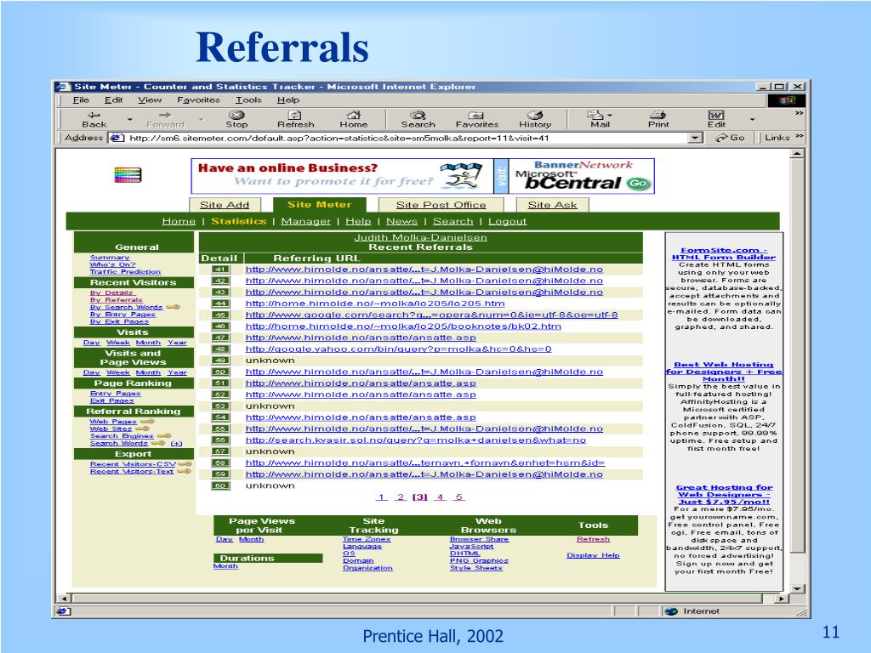Open detail icon 44 in referrals list
The image size is (871, 653).
[x=220, y=304]
